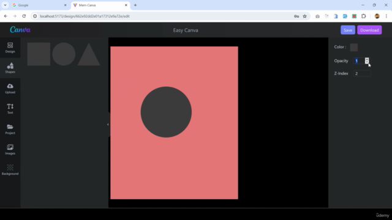Click the address bar URL
392x220 pixels.
(x=85, y=16)
